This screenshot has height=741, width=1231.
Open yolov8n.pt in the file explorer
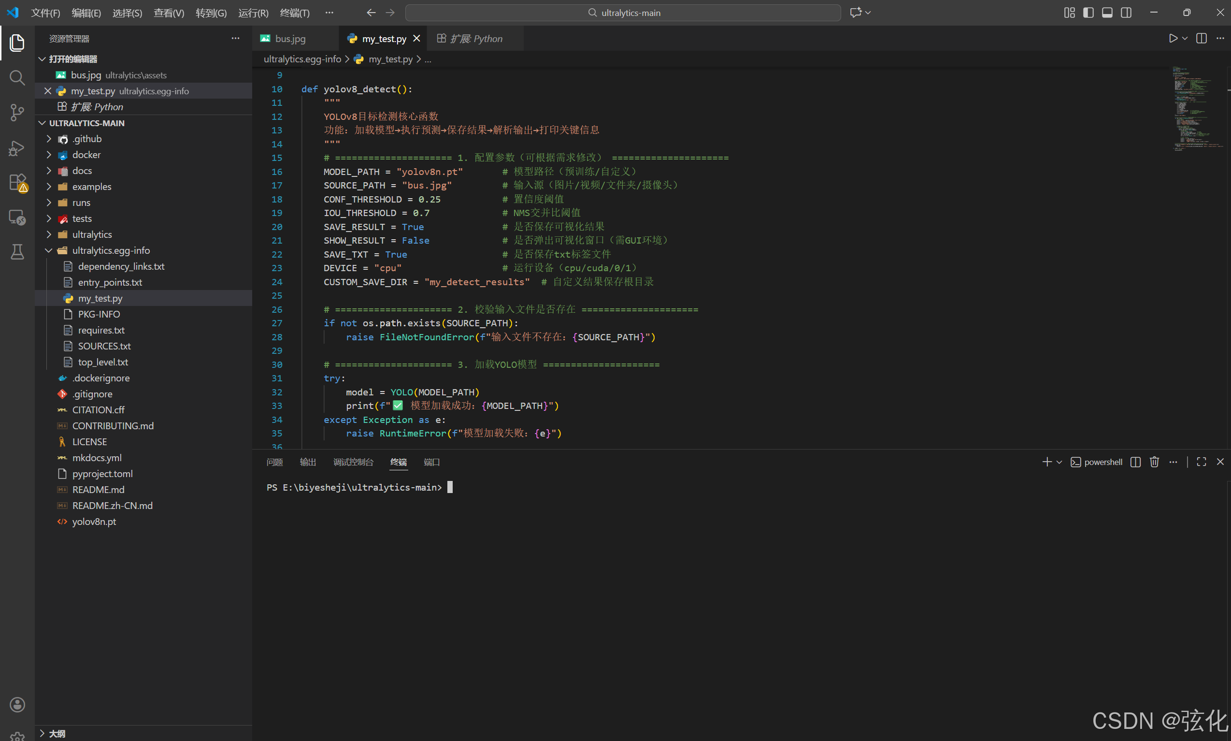(94, 521)
